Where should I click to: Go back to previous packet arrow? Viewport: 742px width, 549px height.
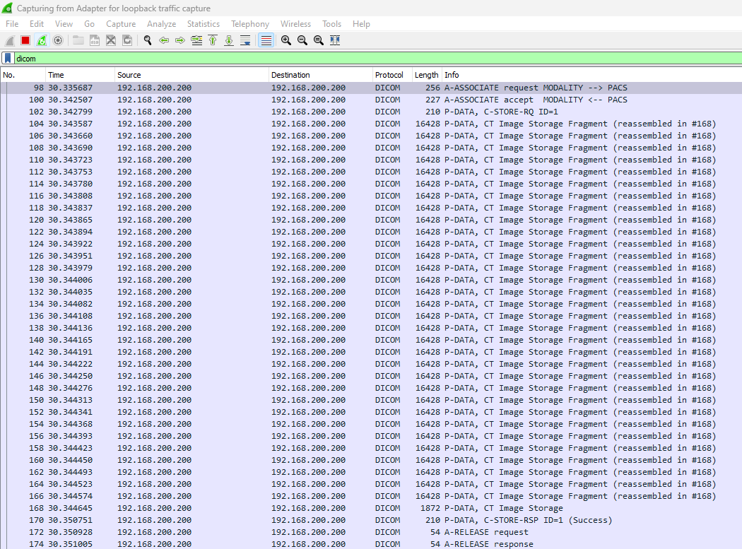coord(164,40)
